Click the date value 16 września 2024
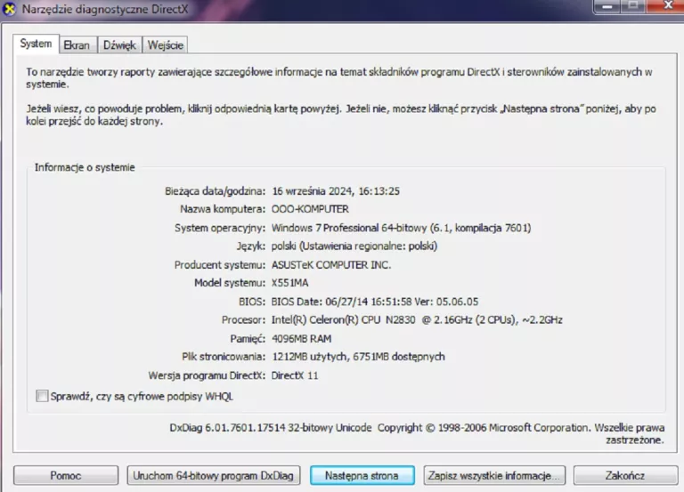Screen dimensions: 684x492 336,191
